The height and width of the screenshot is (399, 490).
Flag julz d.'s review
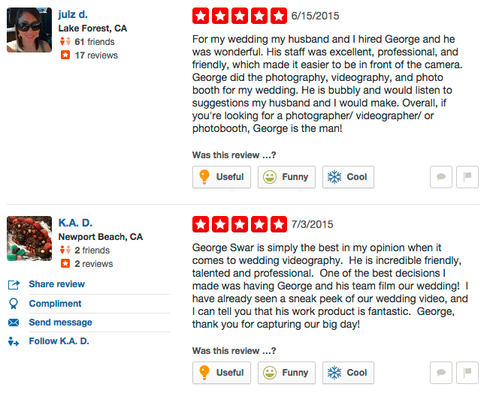coord(467,177)
